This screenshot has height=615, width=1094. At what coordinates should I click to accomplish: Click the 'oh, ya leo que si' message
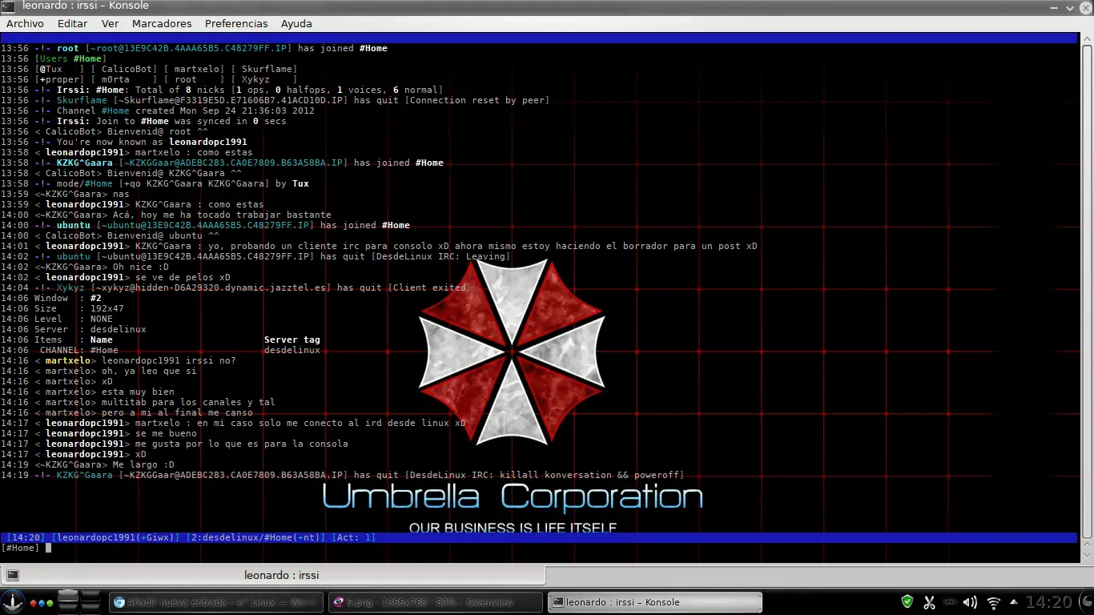[x=149, y=371]
